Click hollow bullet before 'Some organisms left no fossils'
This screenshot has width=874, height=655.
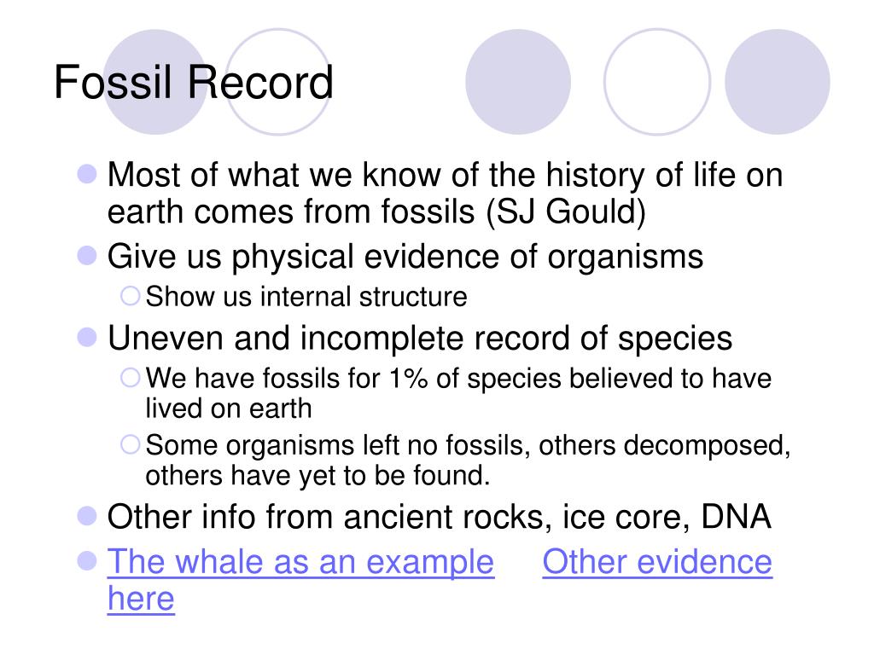click(130, 444)
